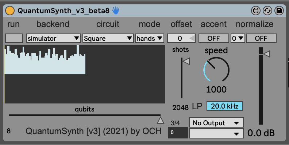Click the 20.0 kHz LP frequency field

[225, 106]
